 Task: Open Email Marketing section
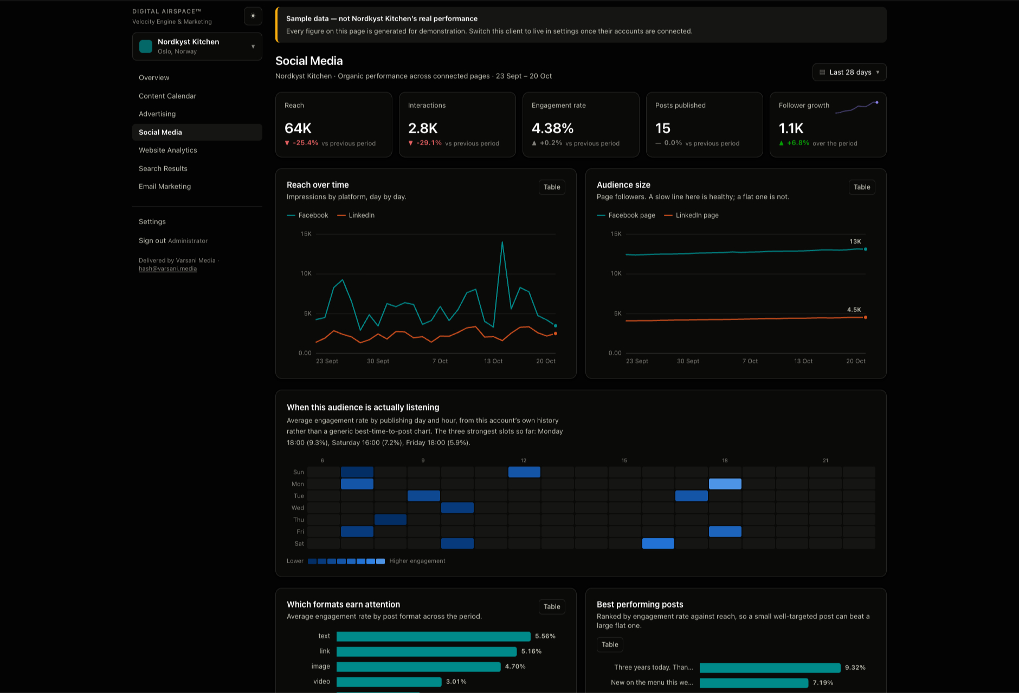pyautogui.click(x=197, y=186)
